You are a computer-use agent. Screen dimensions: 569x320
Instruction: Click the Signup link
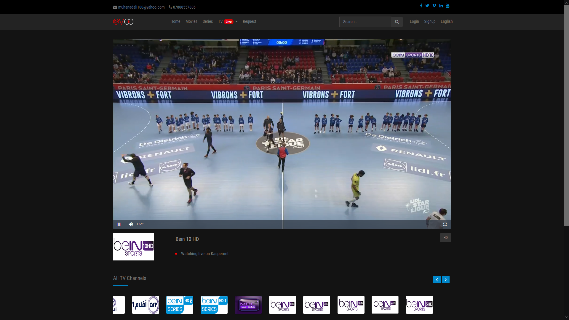click(429, 21)
